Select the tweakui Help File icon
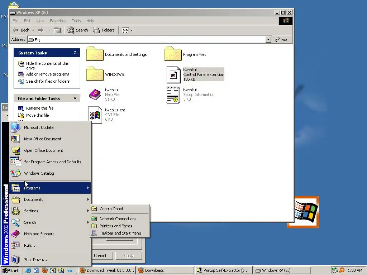This screenshot has height=275, width=367. pos(95,95)
